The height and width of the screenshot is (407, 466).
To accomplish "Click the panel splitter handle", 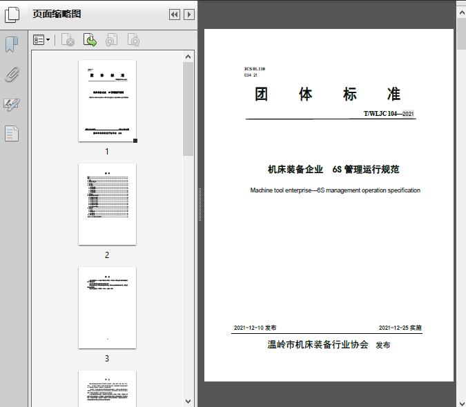I will click(200, 204).
